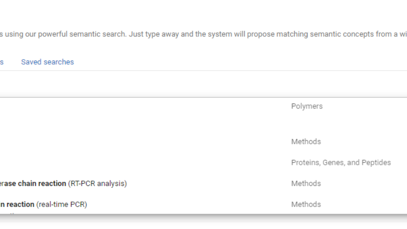Open the Saved searches tab
407x229 pixels.
[x=47, y=62]
